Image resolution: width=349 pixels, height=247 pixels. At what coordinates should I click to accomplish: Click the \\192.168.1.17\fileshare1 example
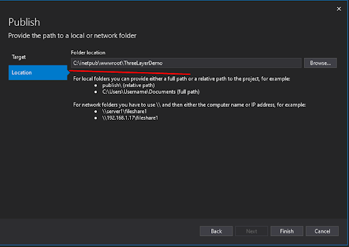[x=130, y=118]
